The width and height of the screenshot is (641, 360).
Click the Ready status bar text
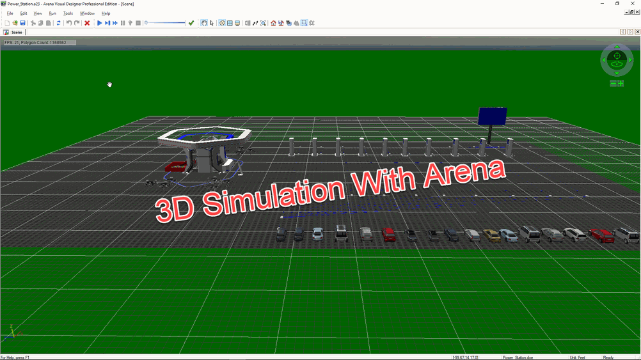tap(608, 357)
